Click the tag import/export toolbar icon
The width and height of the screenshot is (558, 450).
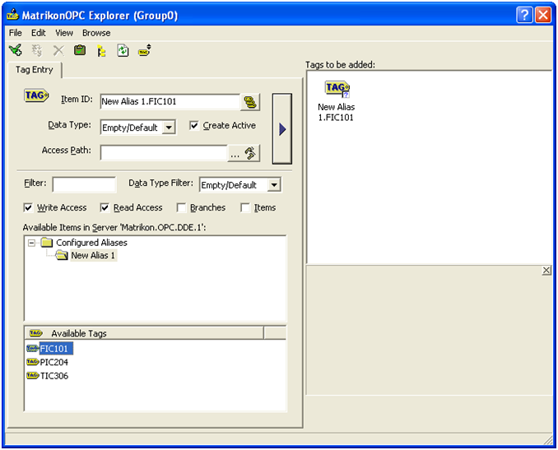tap(145, 50)
